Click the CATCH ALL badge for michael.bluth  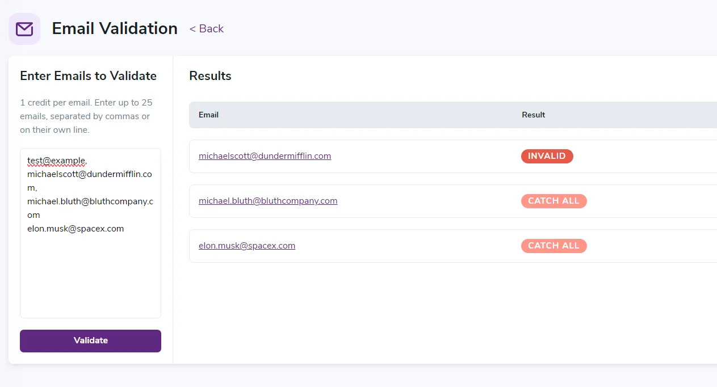(554, 201)
